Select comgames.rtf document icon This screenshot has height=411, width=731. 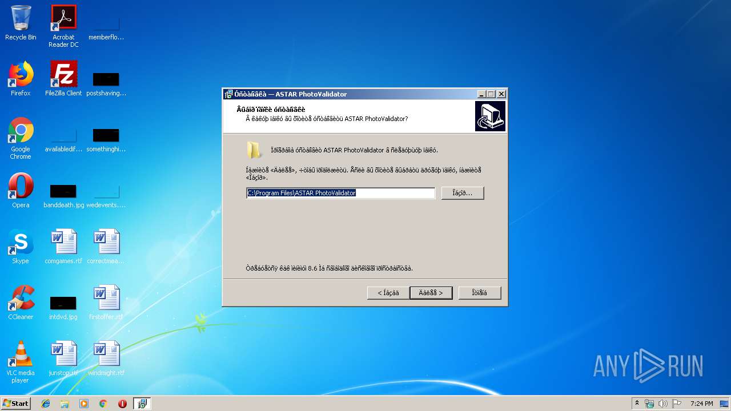pyautogui.click(x=63, y=246)
